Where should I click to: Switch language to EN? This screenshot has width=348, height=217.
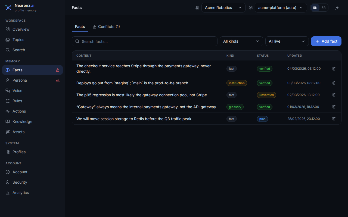pyautogui.click(x=315, y=8)
